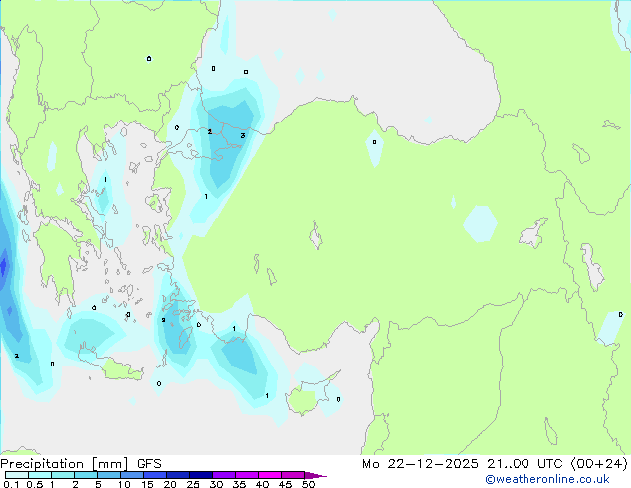631x488 pixels.
Task: Click the '3' precipitation value on the map
Action: click(x=242, y=135)
